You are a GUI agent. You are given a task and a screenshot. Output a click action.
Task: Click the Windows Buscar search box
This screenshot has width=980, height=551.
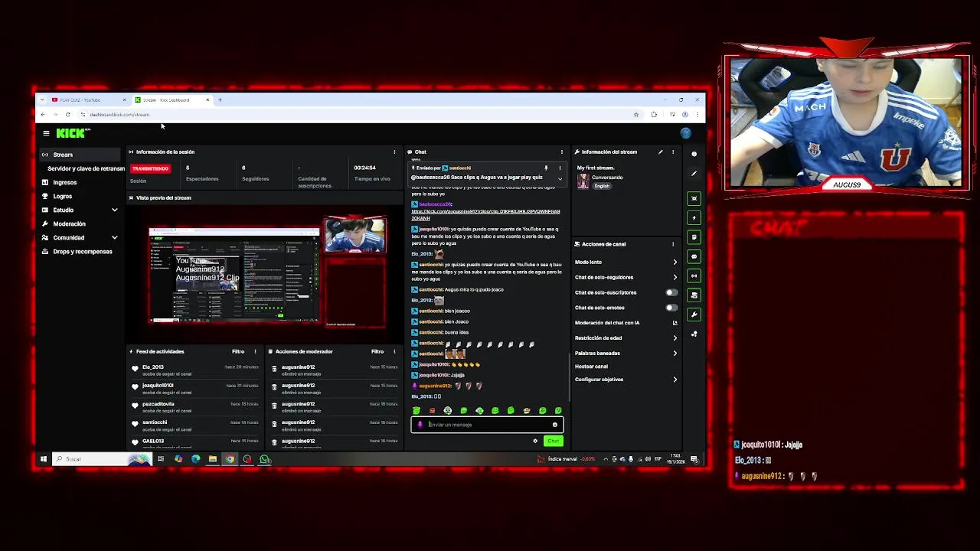point(101,459)
